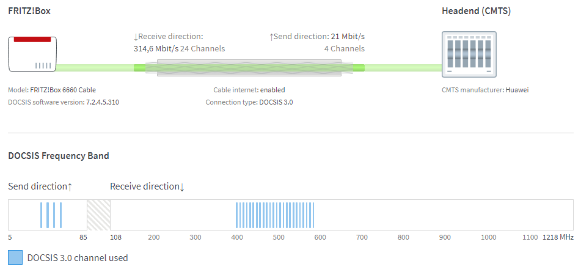The width and height of the screenshot is (581, 280).
Task: Click the FRITZ!Box router icon
Action: (x=32, y=54)
